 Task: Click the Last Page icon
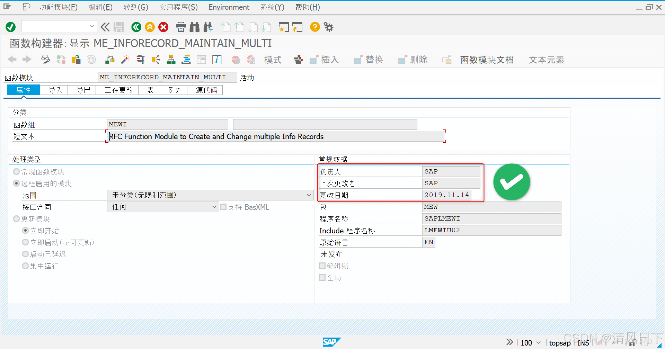(x=266, y=27)
